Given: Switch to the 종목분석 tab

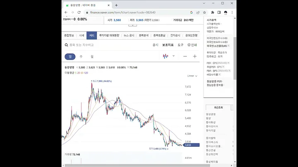Looking at the screenshot, I should click(x=144, y=36).
